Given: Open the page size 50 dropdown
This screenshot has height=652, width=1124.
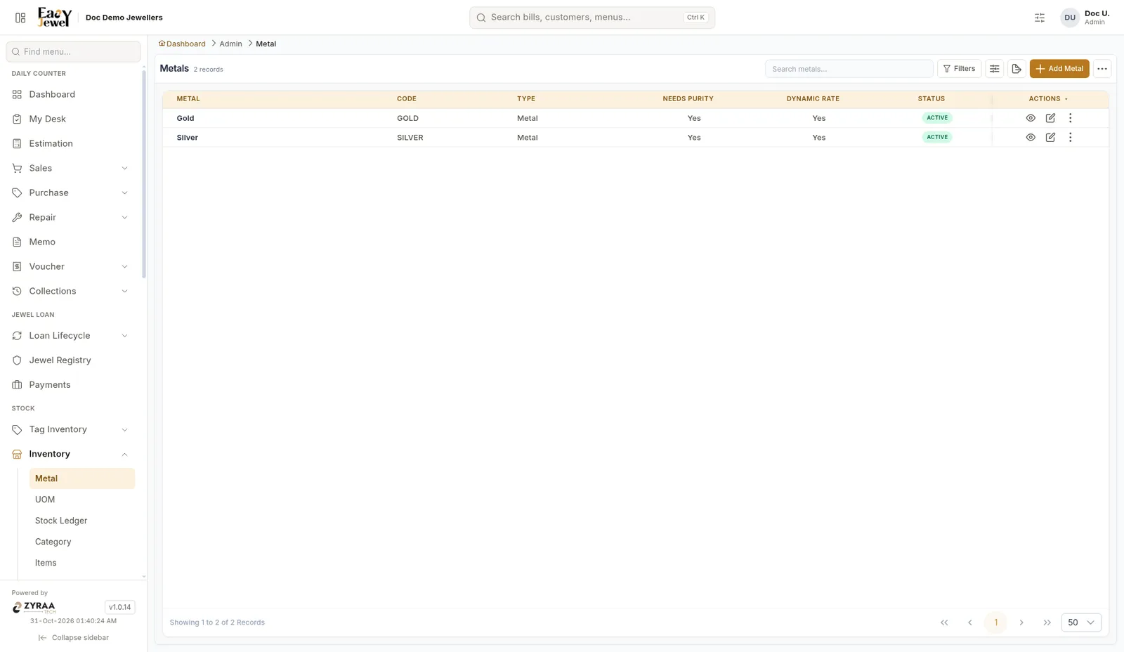Looking at the screenshot, I should (x=1081, y=622).
